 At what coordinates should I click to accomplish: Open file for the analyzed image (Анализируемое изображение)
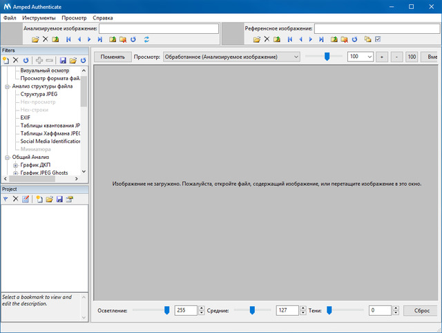coord(35,39)
